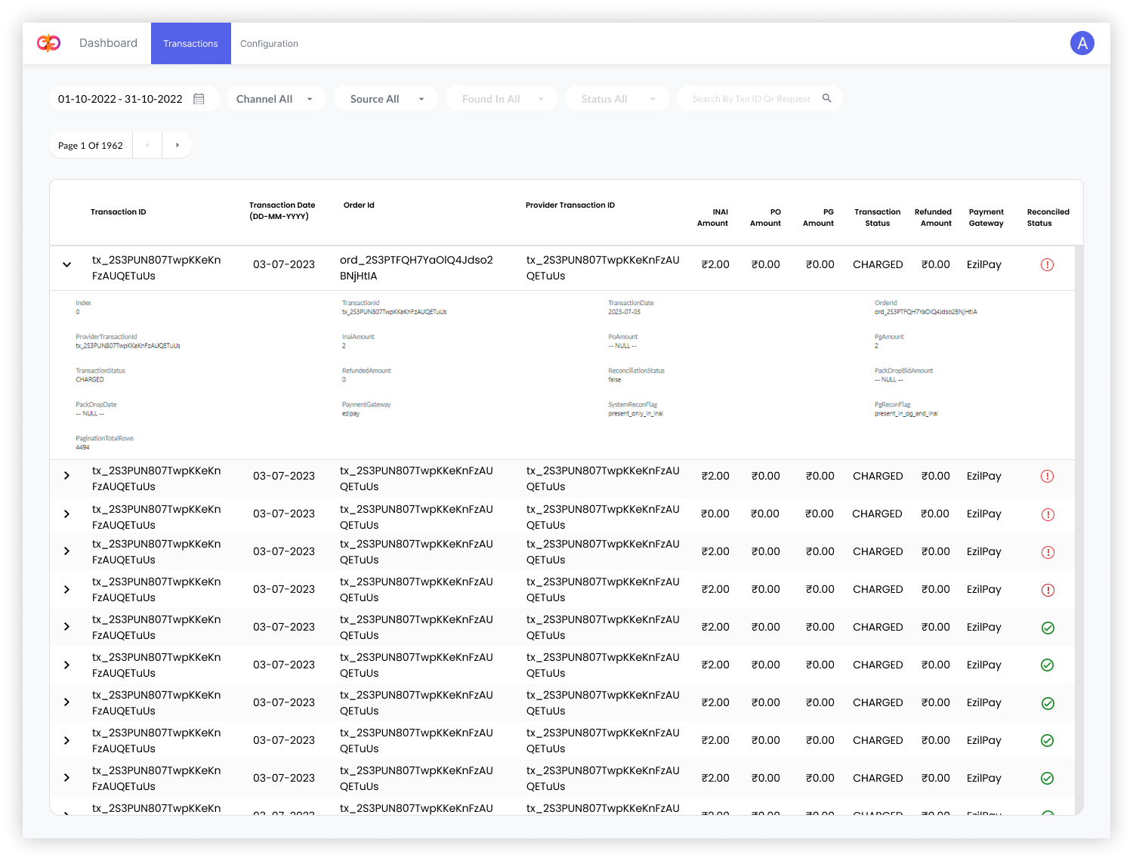1133x861 pixels.
Task: Click the Page 1 Of 1962 label
Action: [91, 145]
